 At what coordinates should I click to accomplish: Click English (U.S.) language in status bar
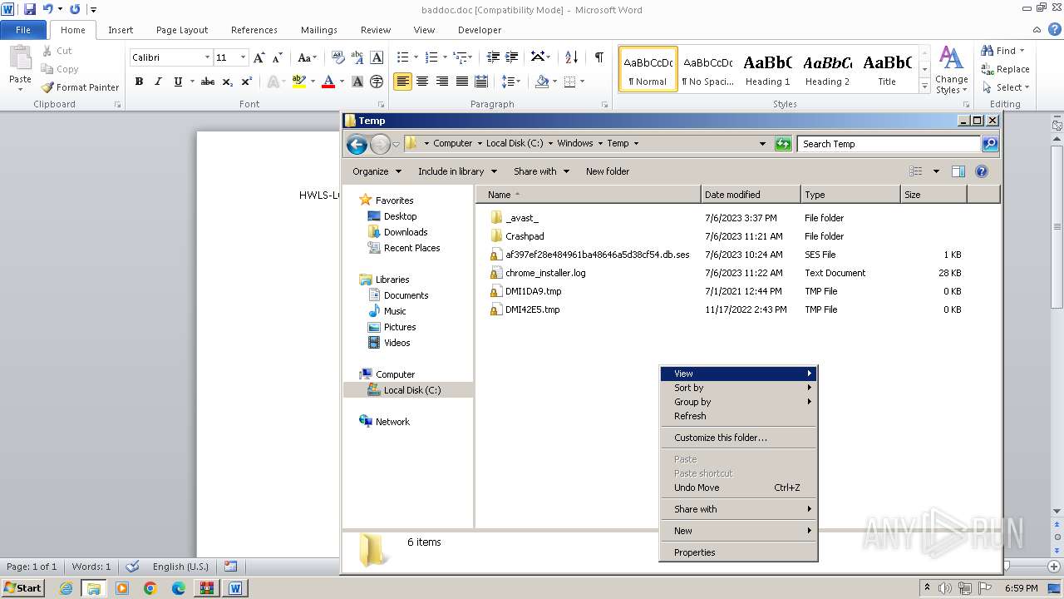(x=180, y=567)
